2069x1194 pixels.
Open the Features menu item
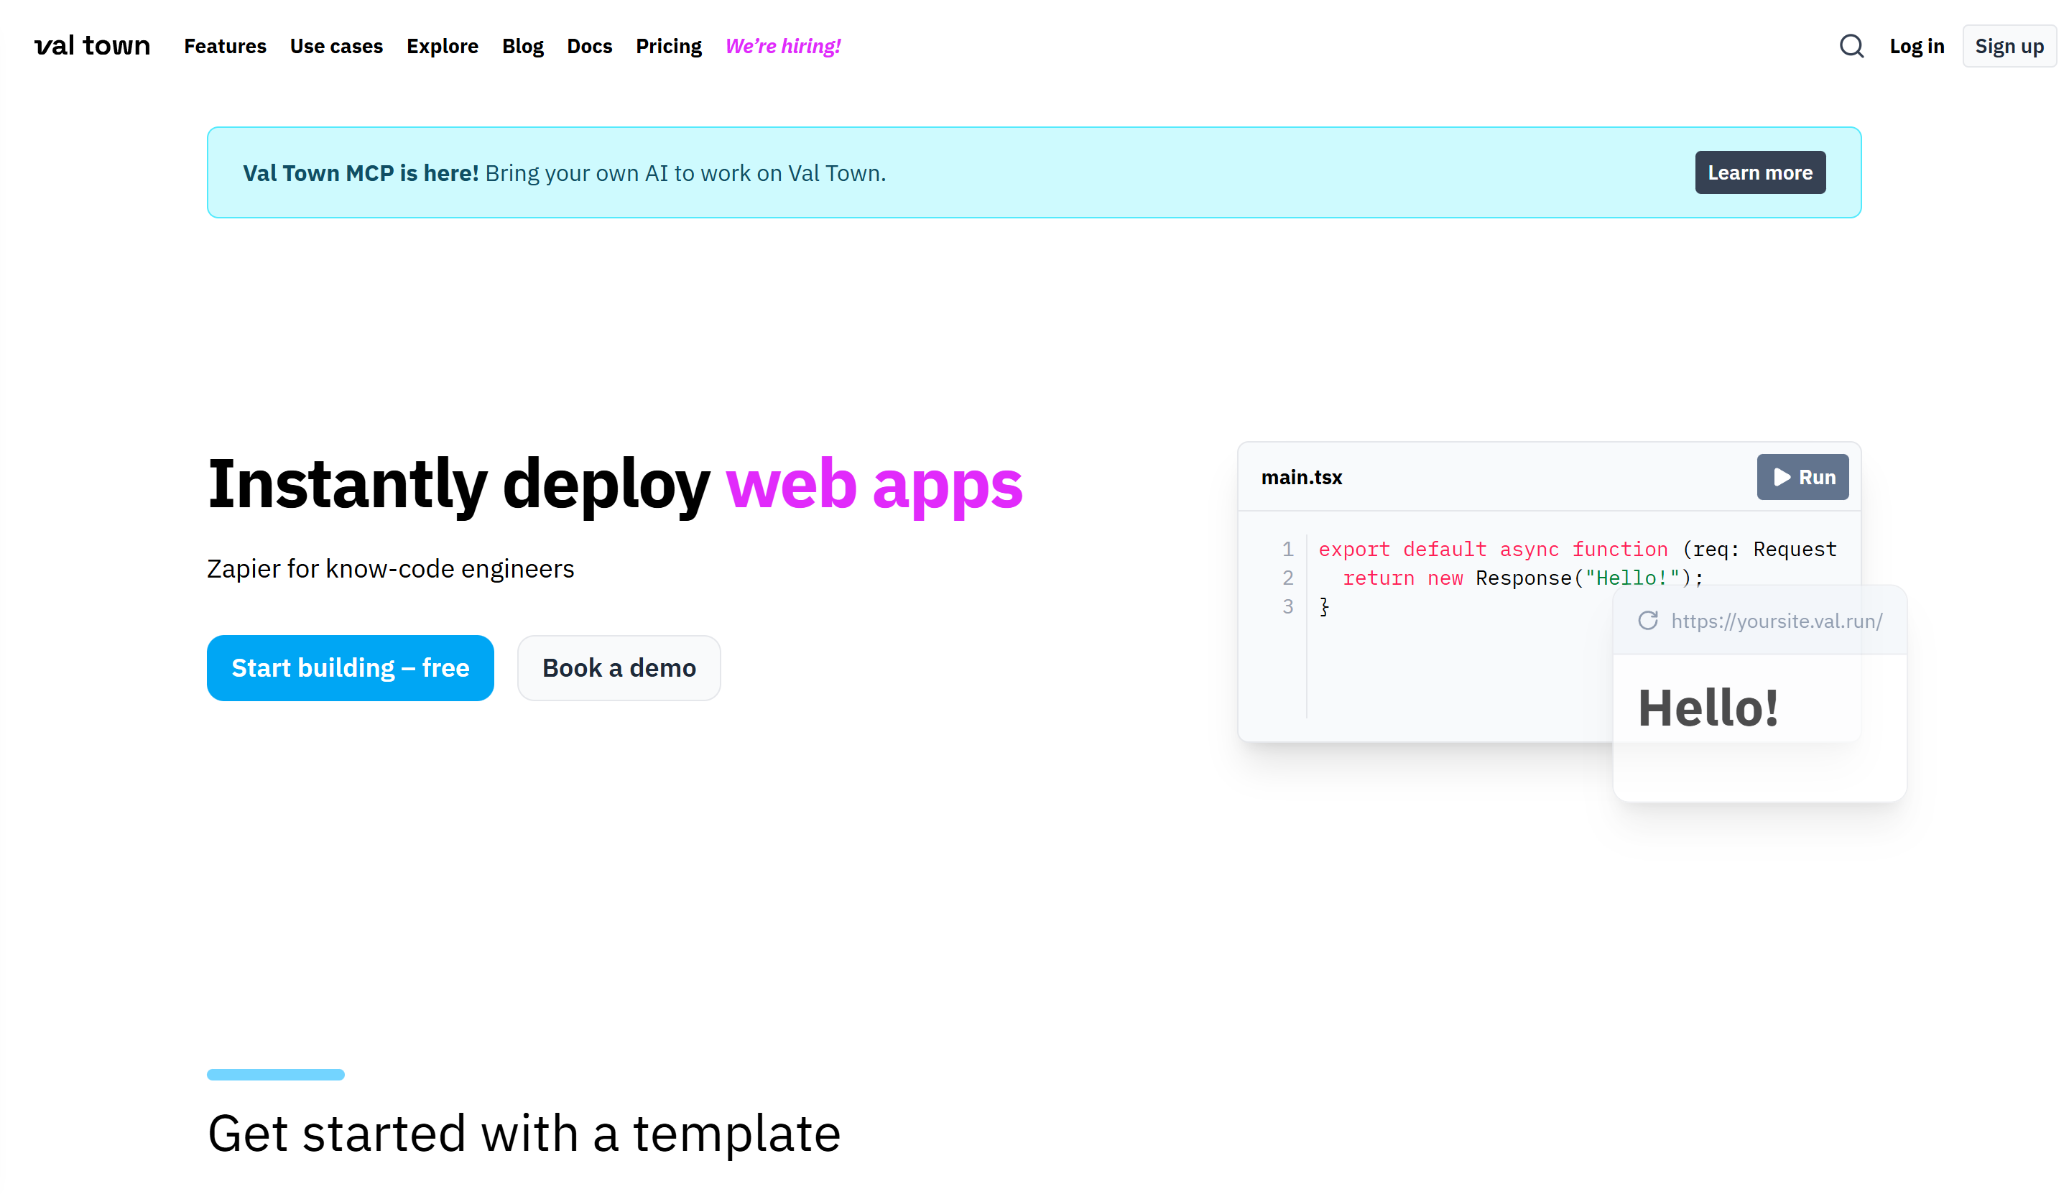pyautogui.click(x=225, y=46)
